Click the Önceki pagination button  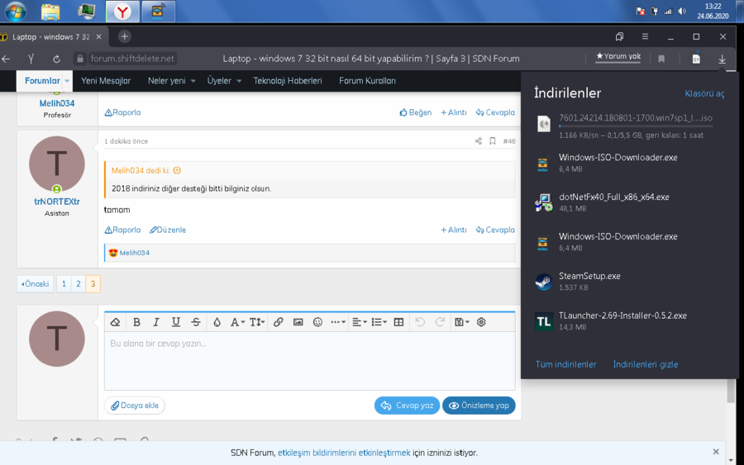(x=35, y=284)
